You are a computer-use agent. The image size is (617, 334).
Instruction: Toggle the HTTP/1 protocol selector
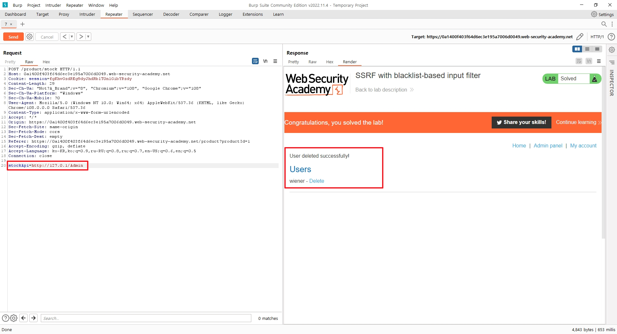coord(597,37)
